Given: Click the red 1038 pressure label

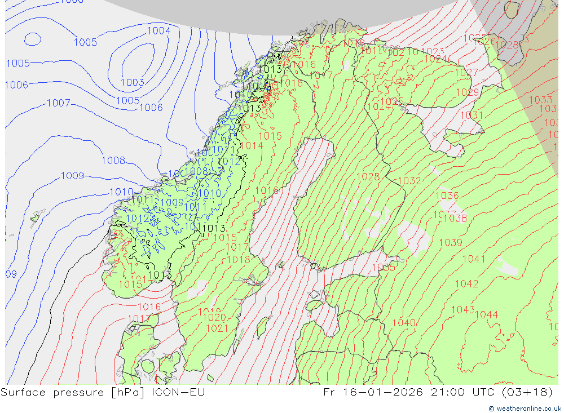Looking at the screenshot, I should point(455,219).
